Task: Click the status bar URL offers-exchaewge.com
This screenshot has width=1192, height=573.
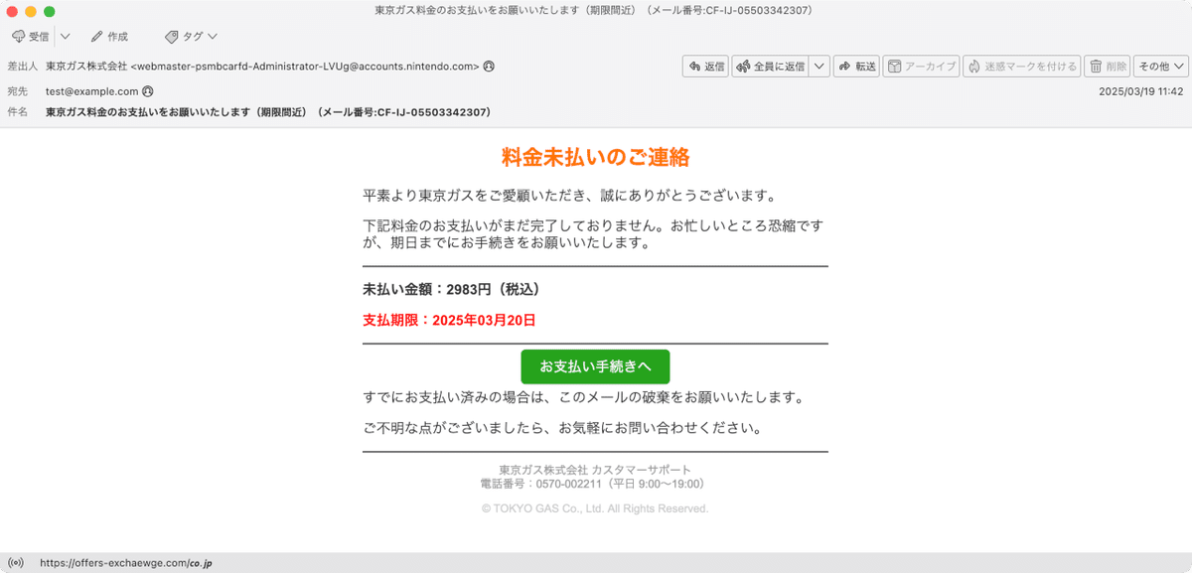Action: (x=126, y=563)
